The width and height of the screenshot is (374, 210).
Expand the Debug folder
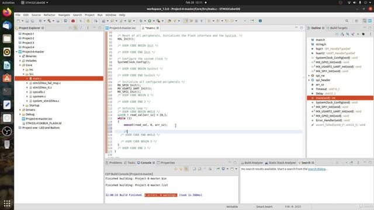20,114
